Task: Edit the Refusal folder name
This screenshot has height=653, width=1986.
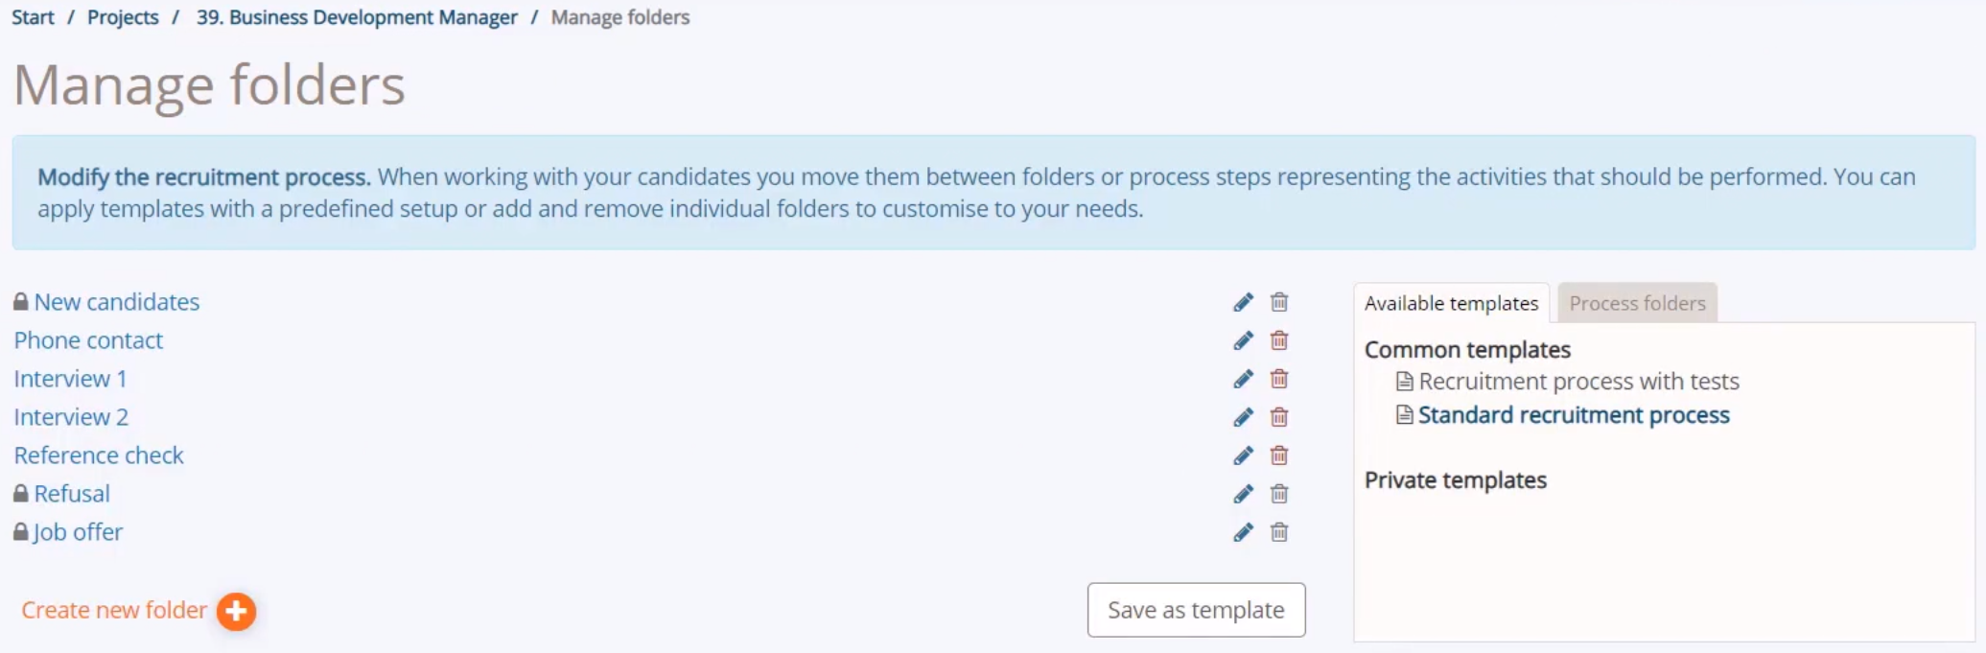Action: pyautogui.click(x=1243, y=494)
